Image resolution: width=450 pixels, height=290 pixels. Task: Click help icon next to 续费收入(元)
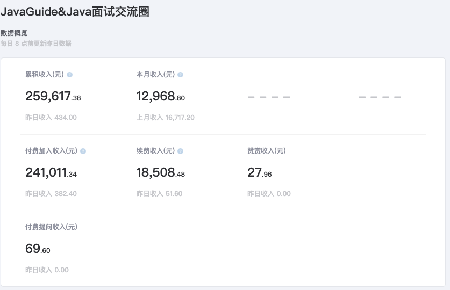click(180, 151)
